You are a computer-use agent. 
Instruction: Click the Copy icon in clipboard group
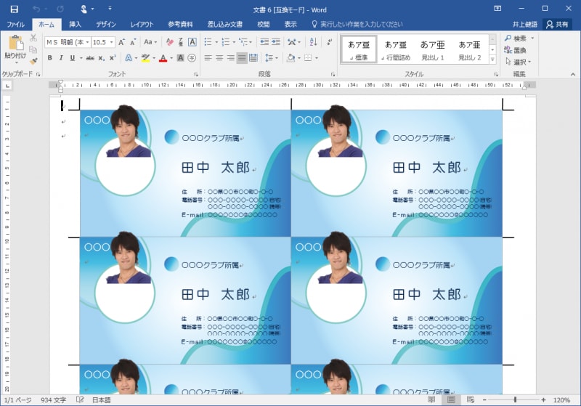click(33, 49)
